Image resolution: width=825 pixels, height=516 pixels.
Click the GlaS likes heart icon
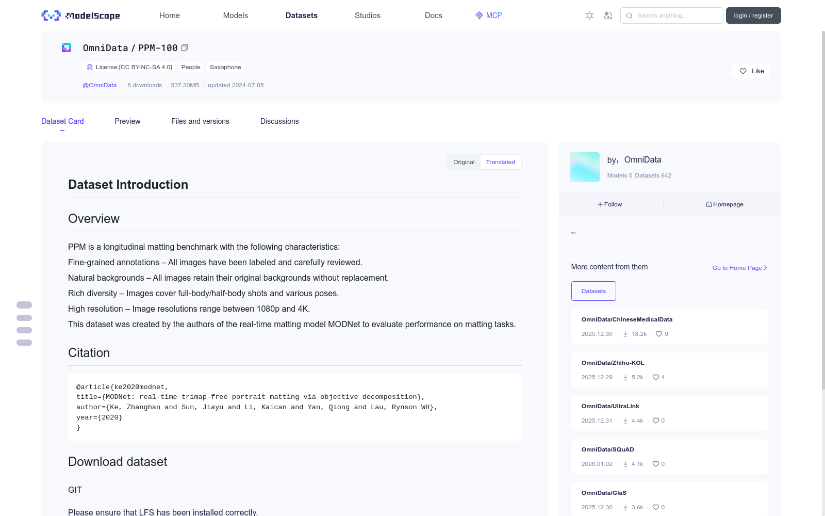coord(656,507)
